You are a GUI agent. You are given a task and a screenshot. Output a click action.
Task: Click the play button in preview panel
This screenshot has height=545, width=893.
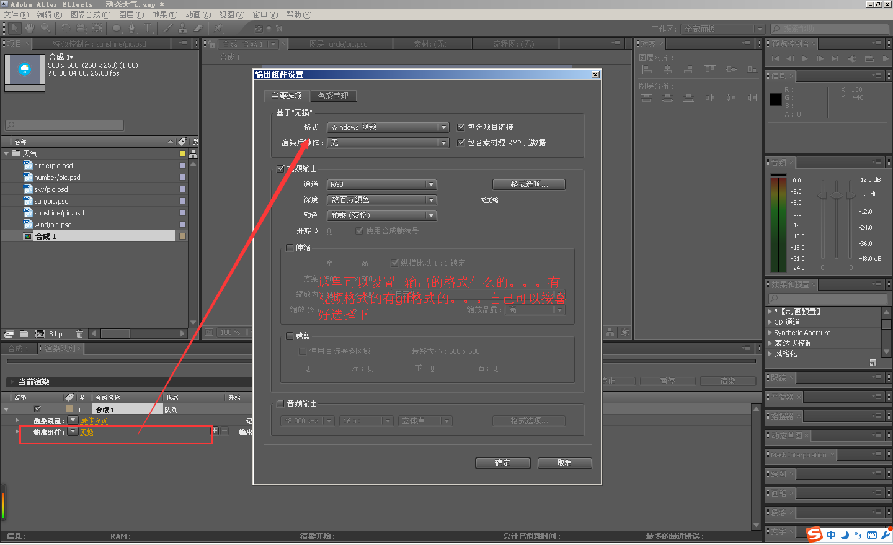(x=805, y=59)
